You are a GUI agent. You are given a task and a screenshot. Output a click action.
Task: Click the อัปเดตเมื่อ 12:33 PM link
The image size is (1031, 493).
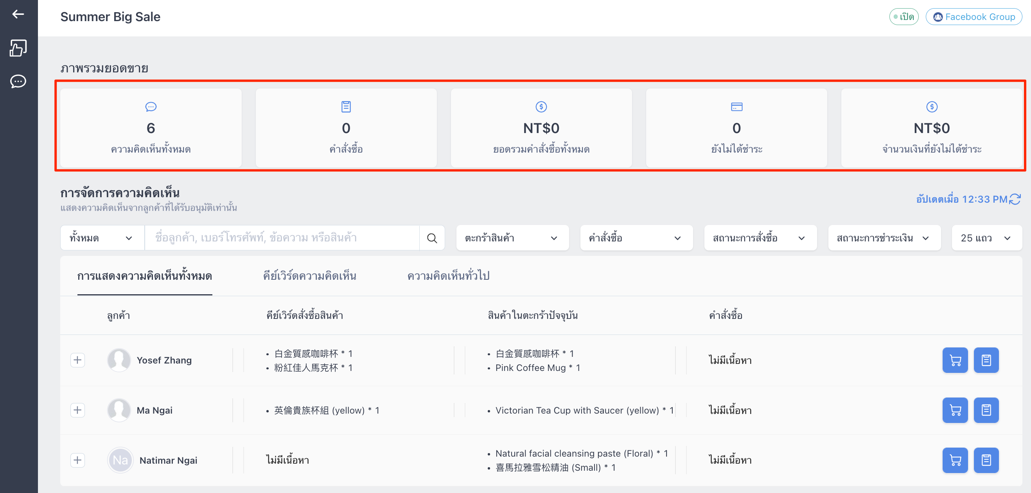[962, 199]
